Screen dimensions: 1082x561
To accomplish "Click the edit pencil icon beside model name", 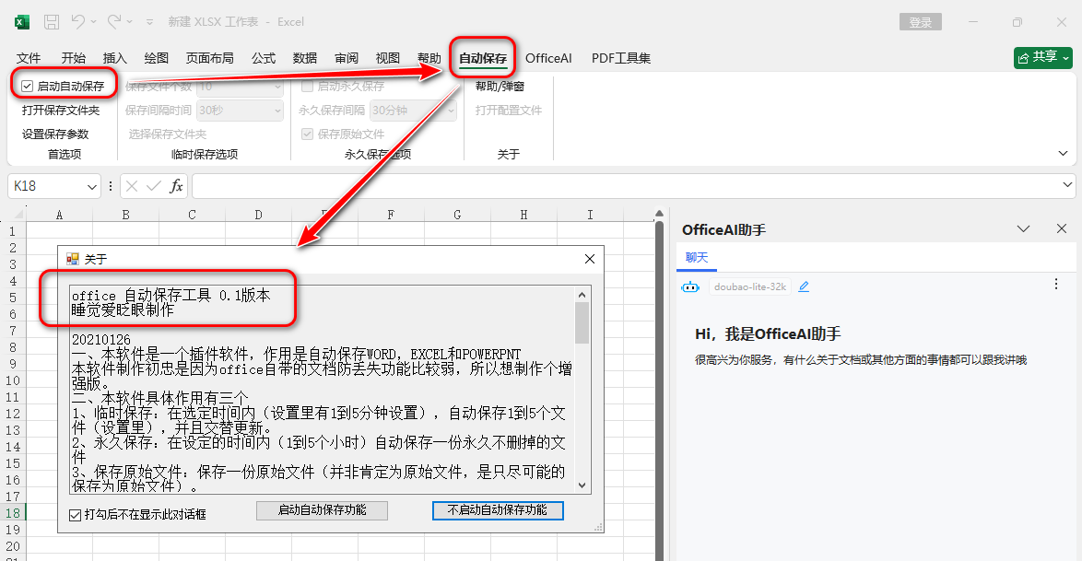I will 804,286.
